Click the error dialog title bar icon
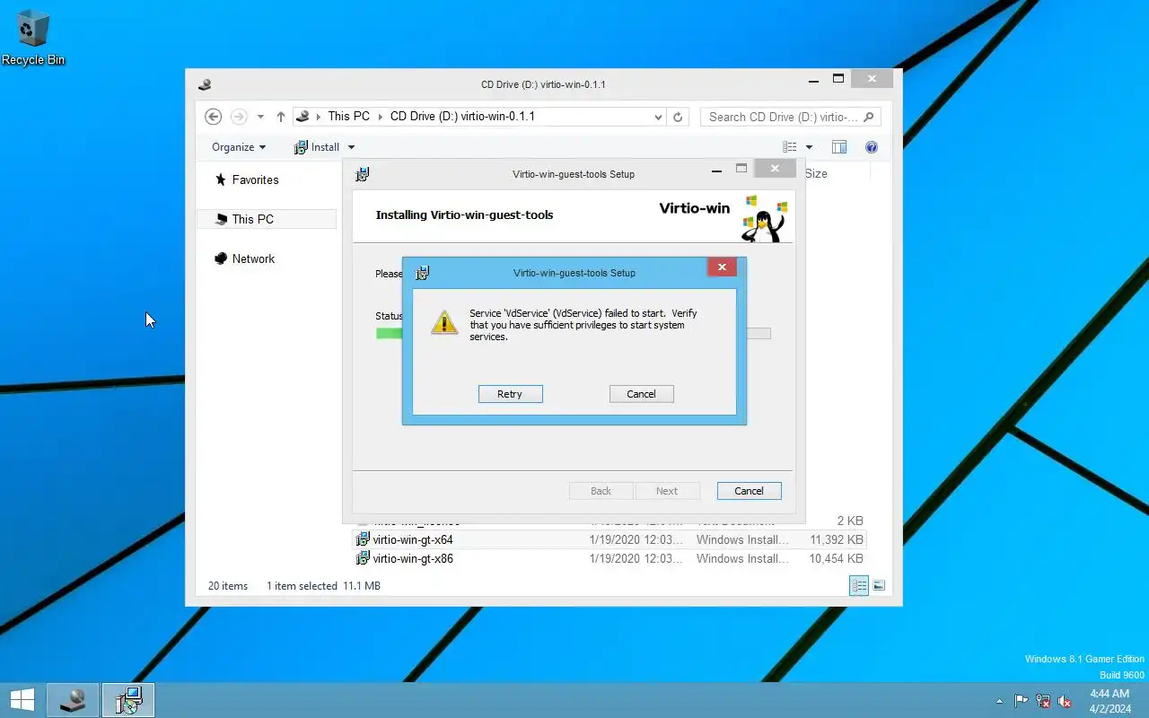The image size is (1149, 718). [x=423, y=273]
